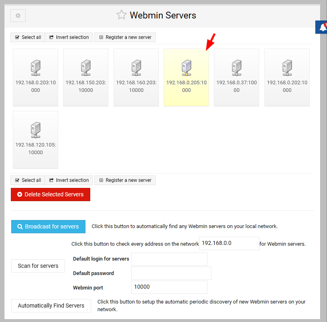Focus Default login for servers field
Image resolution: width=327 pixels, height=322 pixels.
point(169,259)
